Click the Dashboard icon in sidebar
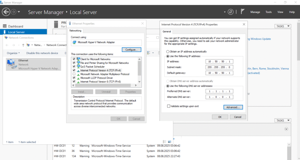The width and height of the screenshot is (300, 160). coord(5,26)
